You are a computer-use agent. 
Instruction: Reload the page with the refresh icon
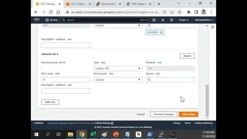[51, 12]
